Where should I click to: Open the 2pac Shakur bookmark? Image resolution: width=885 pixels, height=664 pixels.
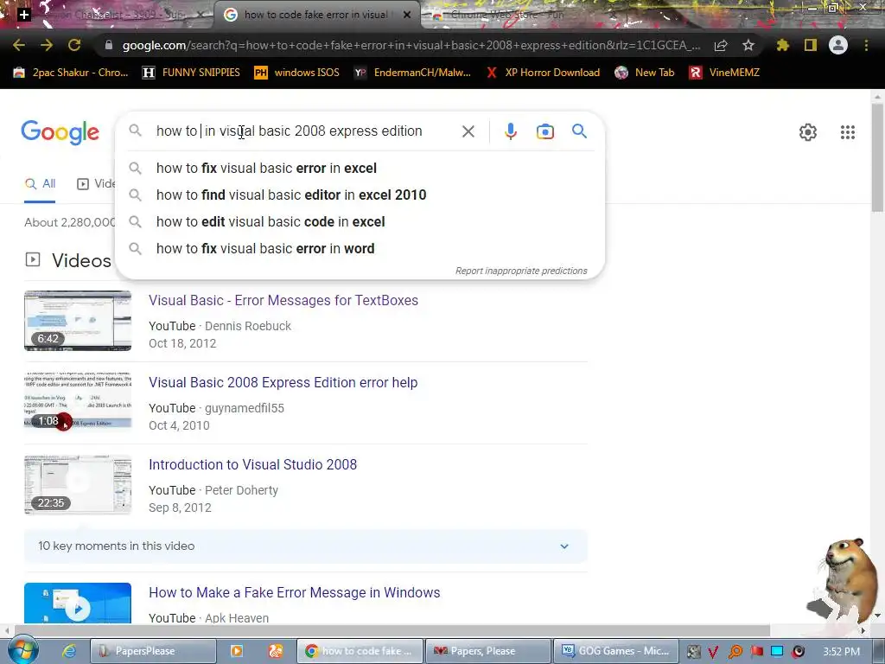(x=71, y=73)
